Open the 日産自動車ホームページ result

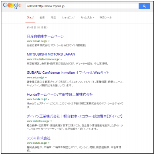click(x=45, y=36)
